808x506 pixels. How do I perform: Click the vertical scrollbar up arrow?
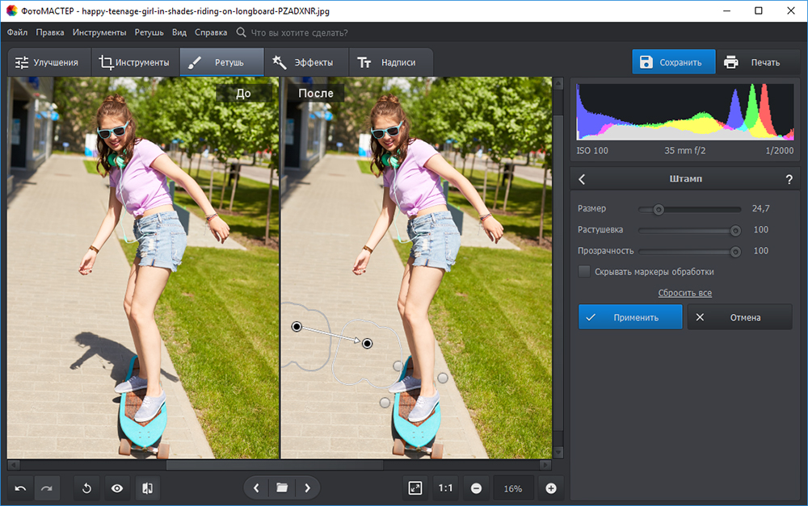tap(558, 83)
